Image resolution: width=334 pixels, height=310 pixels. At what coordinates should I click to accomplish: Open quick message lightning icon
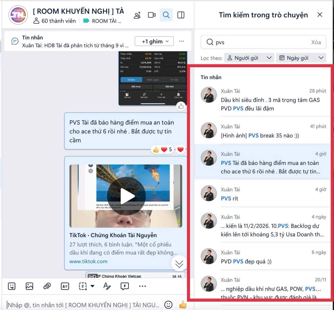point(125,286)
